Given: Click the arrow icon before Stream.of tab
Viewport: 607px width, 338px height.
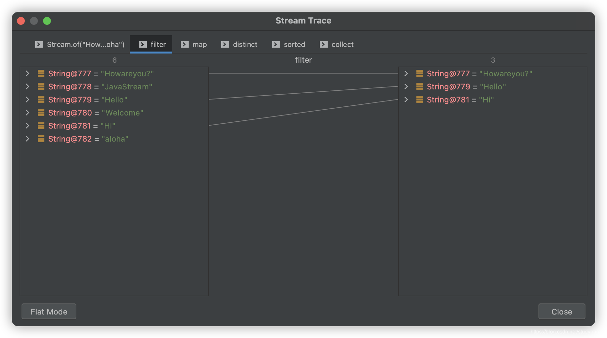Looking at the screenshot, I should coord(39,44).
